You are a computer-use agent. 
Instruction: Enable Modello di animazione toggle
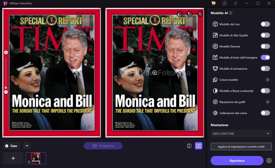point(265,69)
